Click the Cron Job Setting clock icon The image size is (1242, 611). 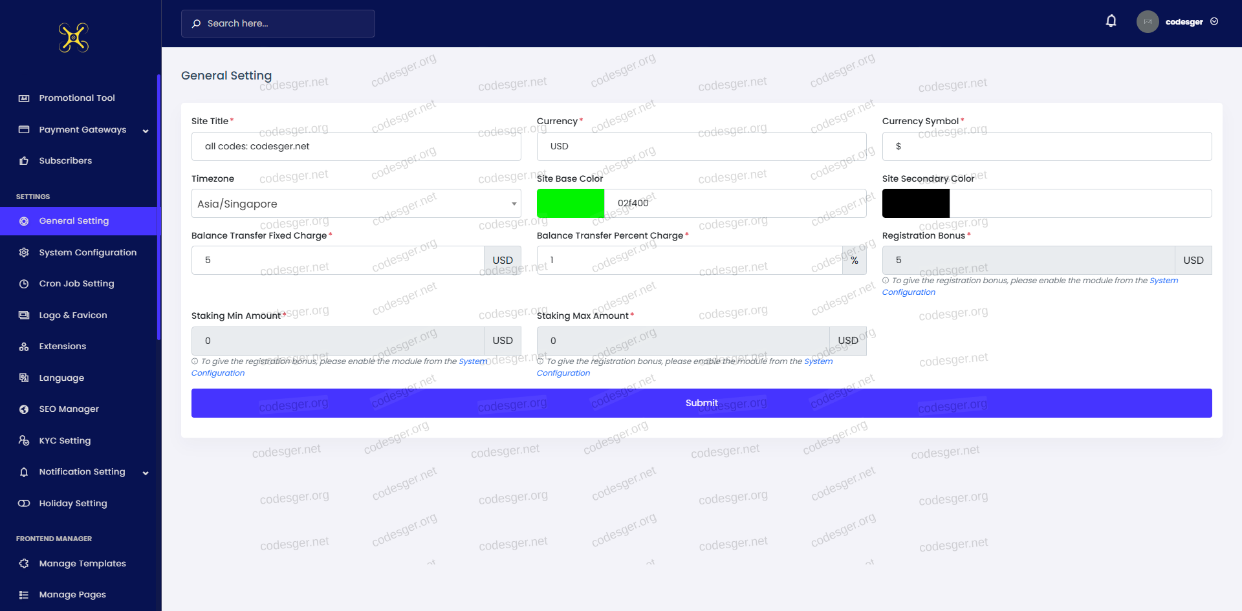pos(24,284)
